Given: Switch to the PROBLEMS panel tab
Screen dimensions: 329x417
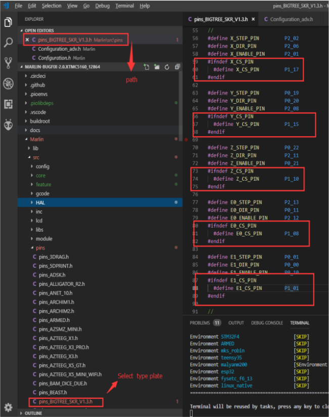Looking at the screenshot, I should (201, 323).
